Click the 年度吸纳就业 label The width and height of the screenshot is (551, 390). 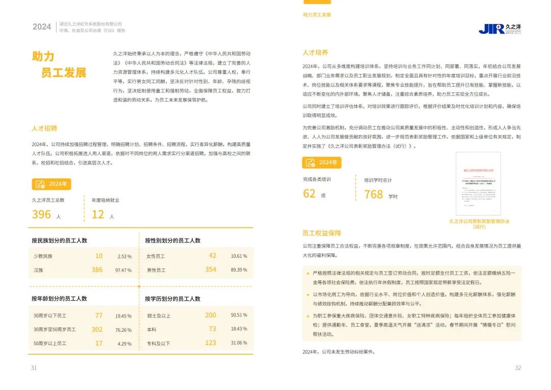point(106,200)
